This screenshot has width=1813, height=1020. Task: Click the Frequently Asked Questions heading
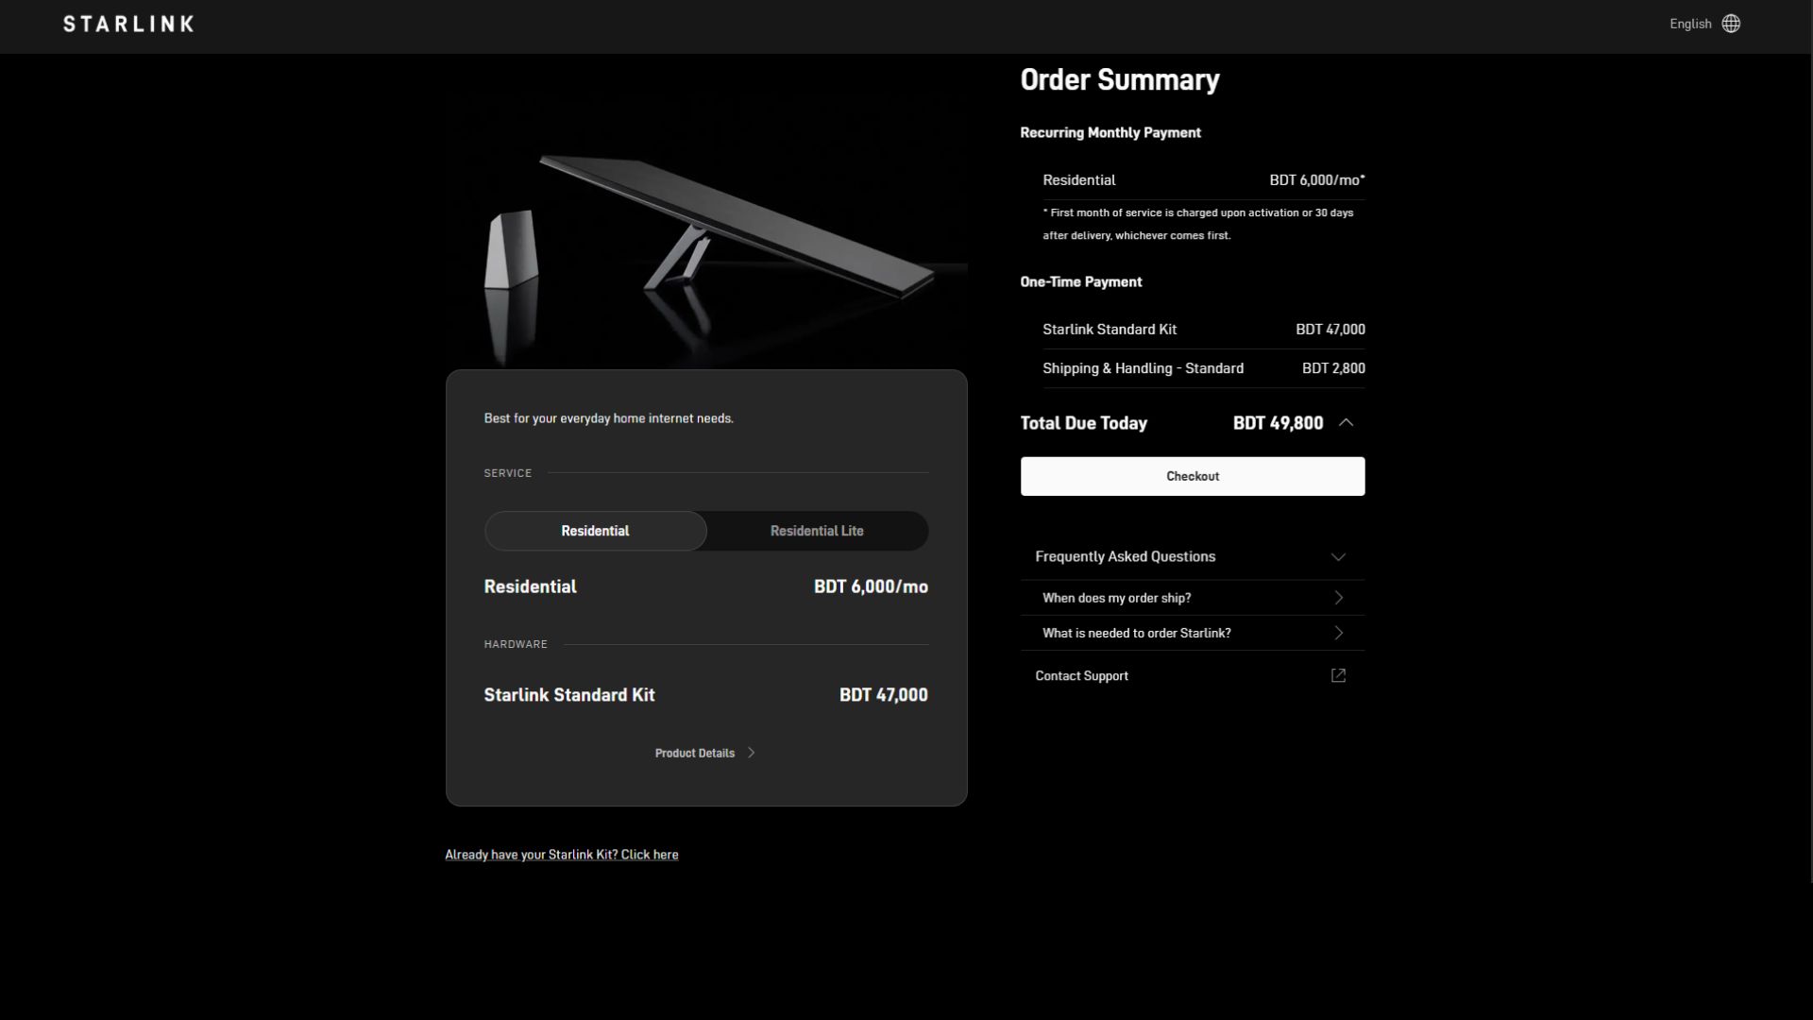click(x=1125, y=556)
